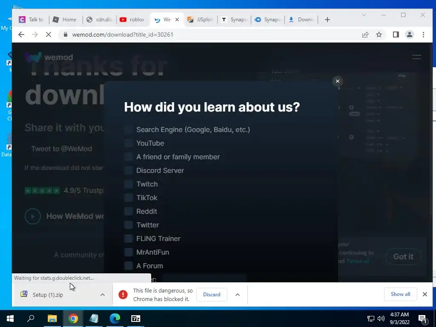
Task: Click Chrome icon in taskbar
Action: point(73,318)
